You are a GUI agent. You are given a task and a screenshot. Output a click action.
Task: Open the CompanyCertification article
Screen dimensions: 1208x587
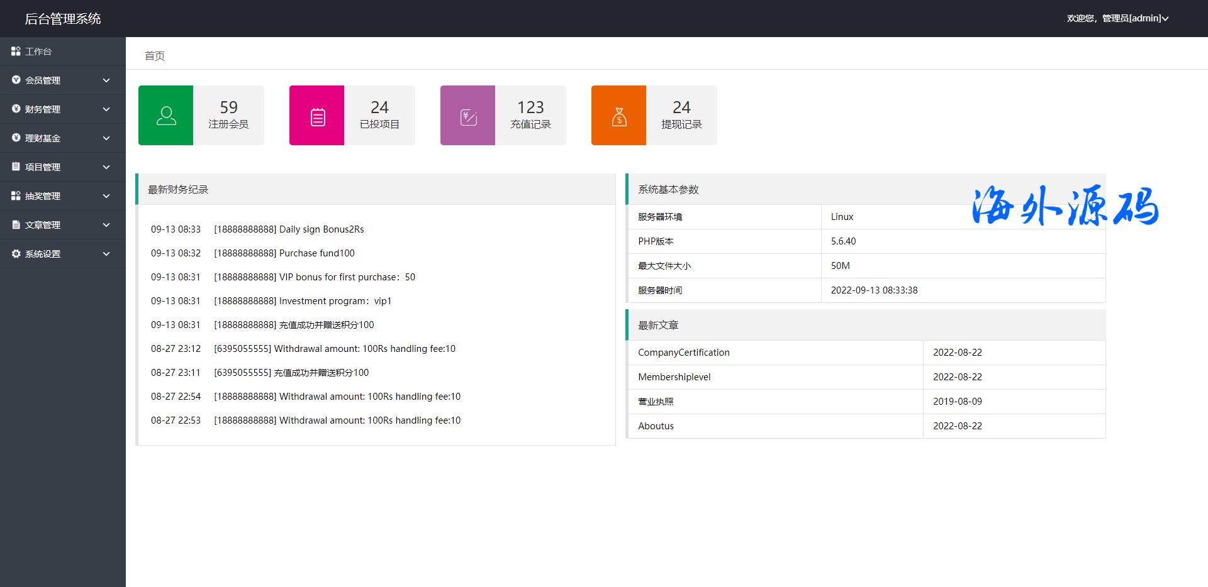683,353
